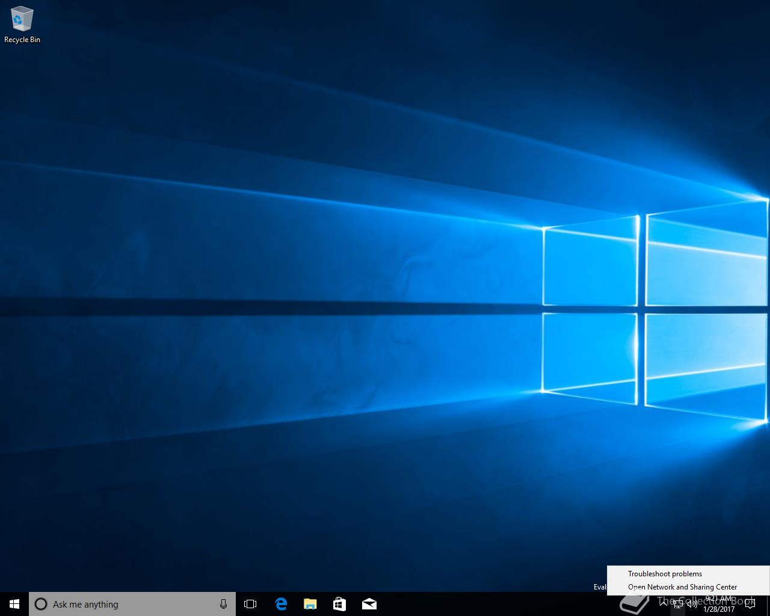Focus the 'Ask me anything' search box
The width and height of the screenshot is (770, 616).
[x=132, y=604]
